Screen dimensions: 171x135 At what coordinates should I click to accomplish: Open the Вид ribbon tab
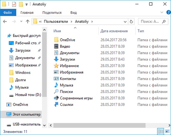73,13
